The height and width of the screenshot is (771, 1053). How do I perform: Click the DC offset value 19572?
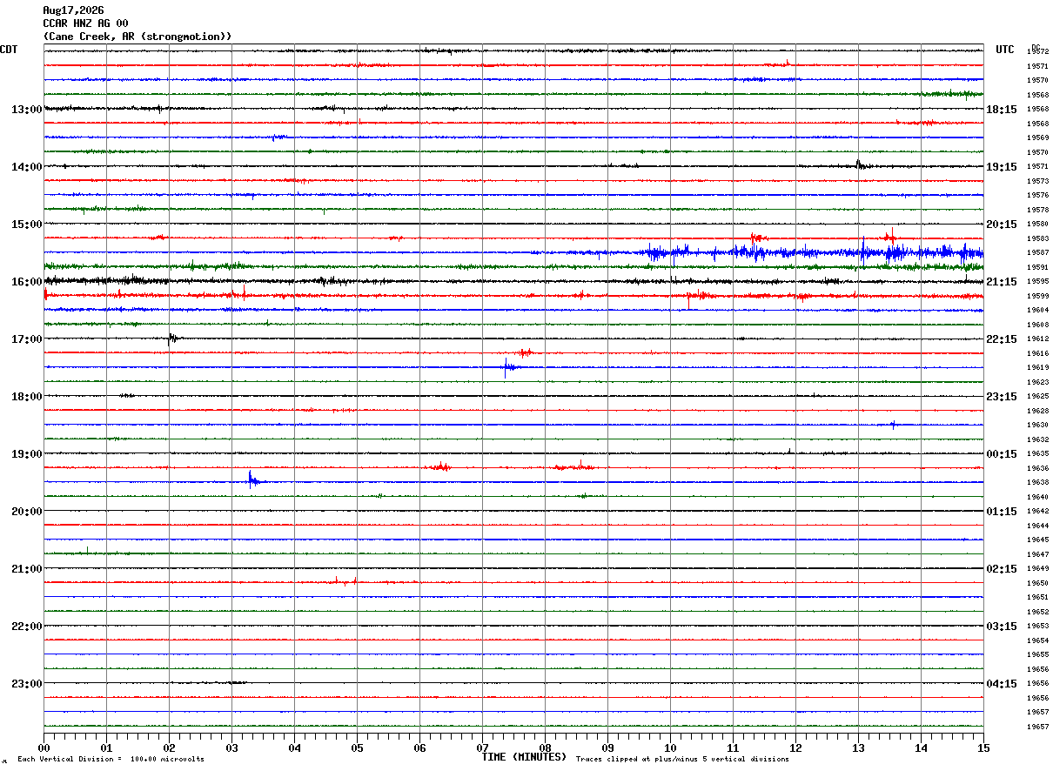click(1037, 52)
